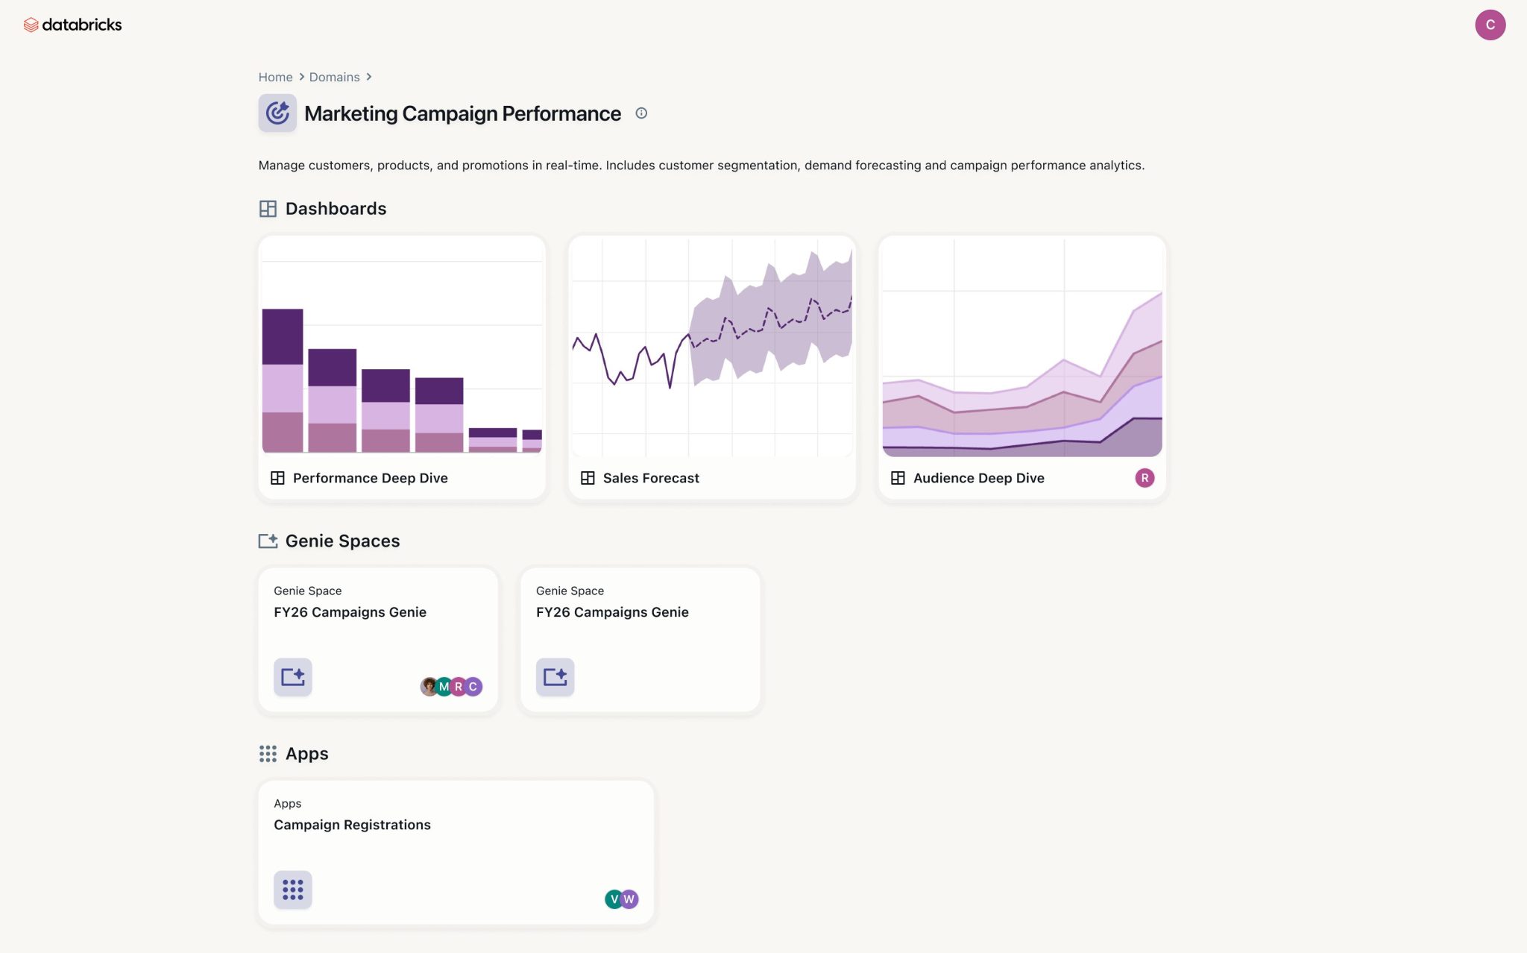1527x953 pixels.
Task: Click the Databricks logo
Action: click(73, 25)
